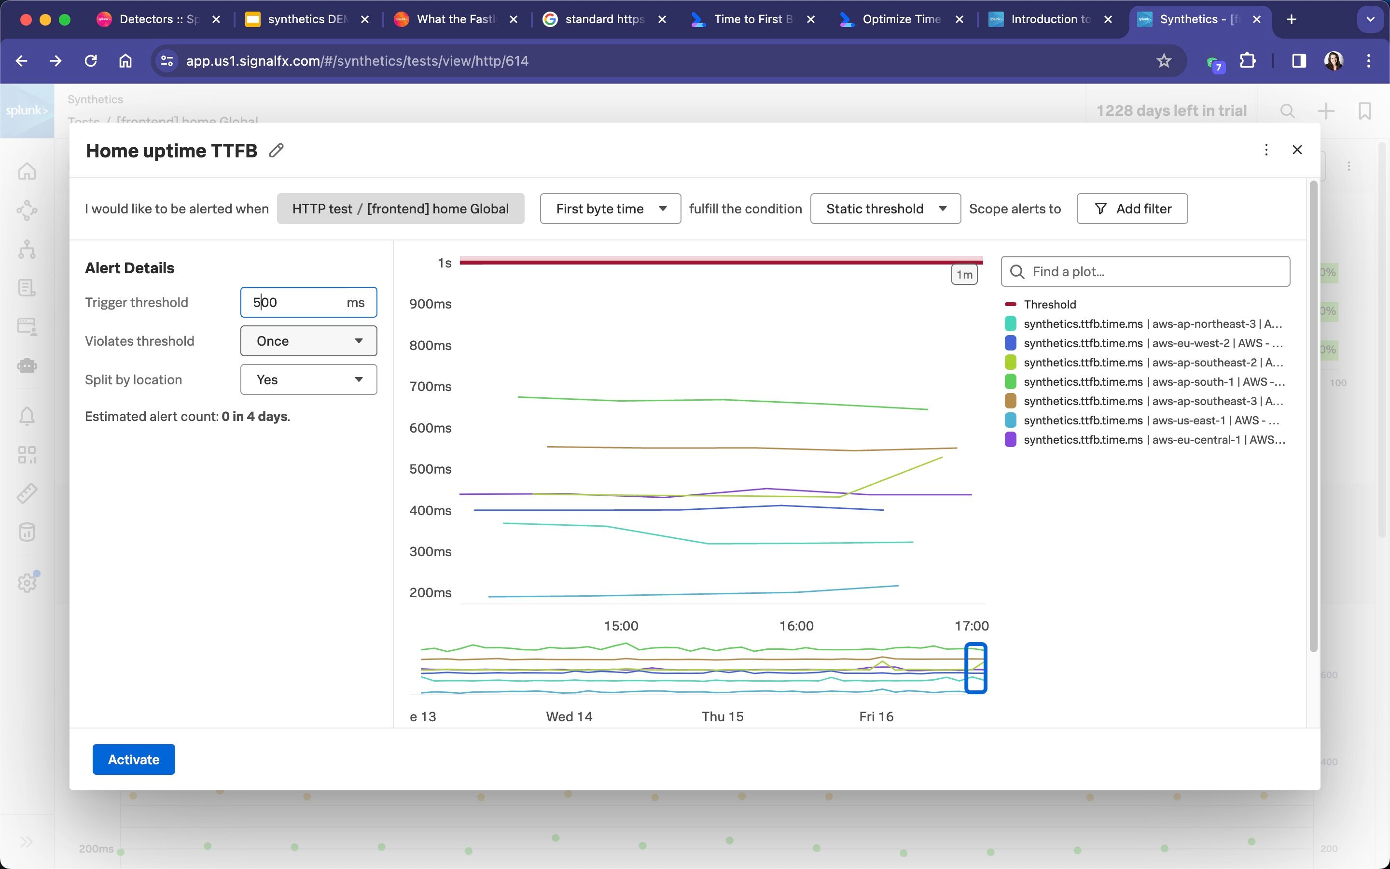Click the alerts bell icon in left sidebar
This screenshot has width=1390, height=869.
[x=27, y=416]
